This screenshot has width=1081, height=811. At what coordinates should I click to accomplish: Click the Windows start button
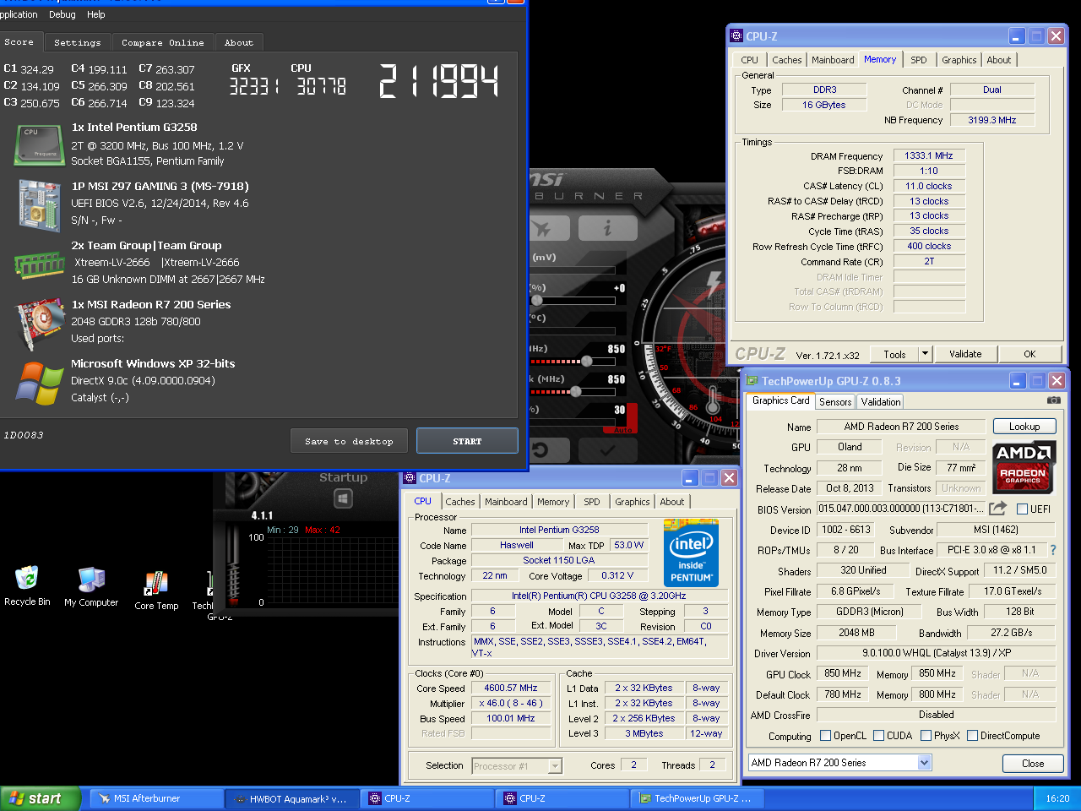click(x=41, y=798)
